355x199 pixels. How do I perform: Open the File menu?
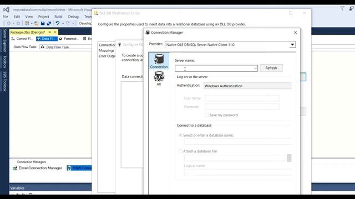(6, 17)
